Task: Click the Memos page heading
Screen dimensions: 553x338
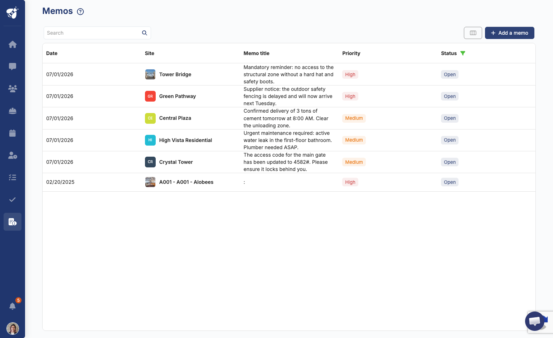Action: (x=58, y=11)
